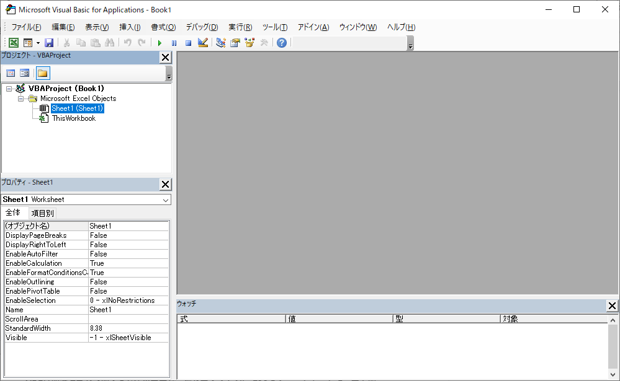The image size is (620, 381).
Task: Open Toolbox icon on toolbar
Action: tap(264, 43)
